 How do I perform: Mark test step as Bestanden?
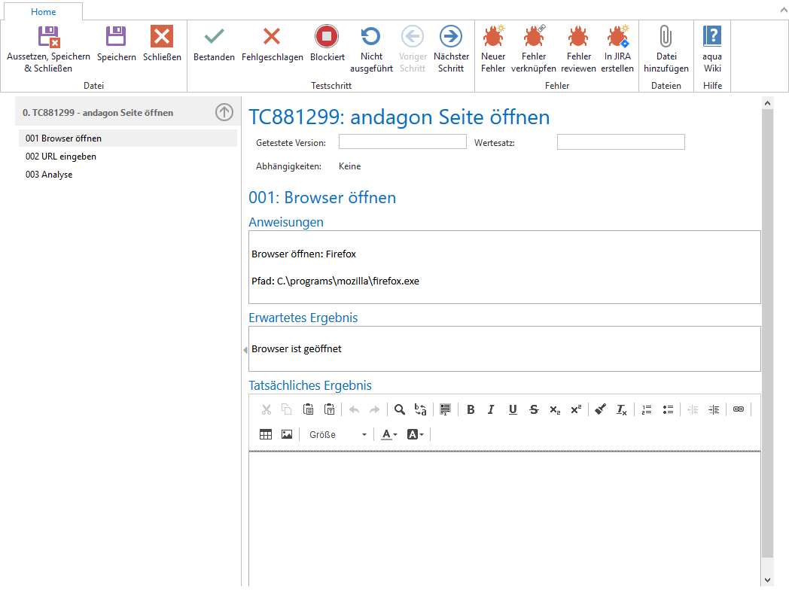click(x=214, y=44)
